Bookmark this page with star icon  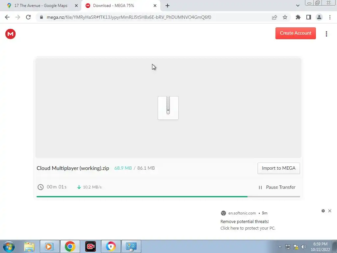pyautogui.click(x=285, y=17)
